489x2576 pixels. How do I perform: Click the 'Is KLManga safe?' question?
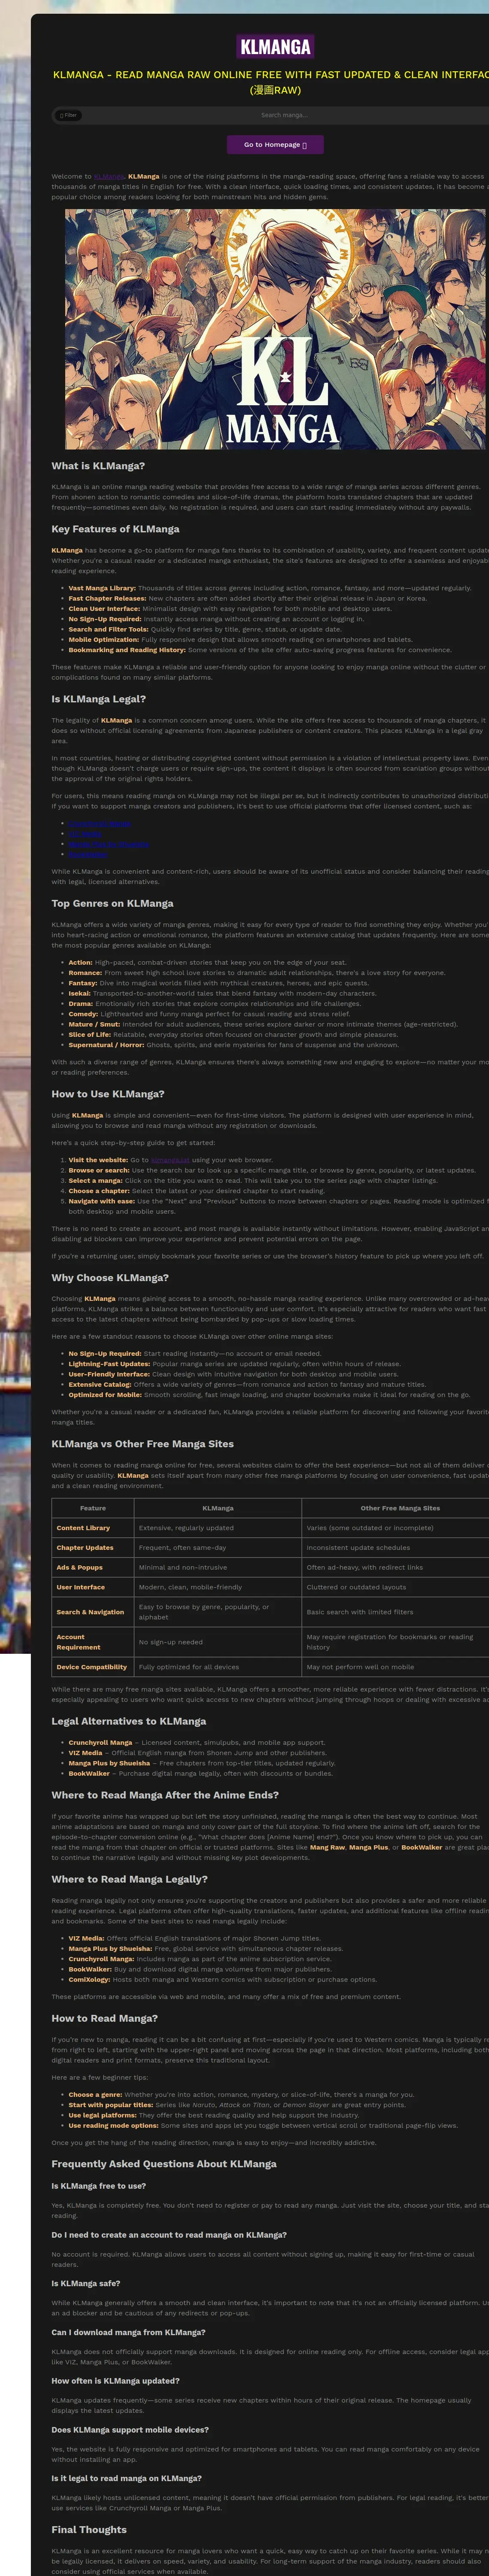[x=86, y=2283]
